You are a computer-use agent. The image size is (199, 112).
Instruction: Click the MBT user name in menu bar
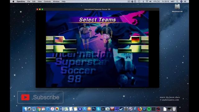tap(172, 2)
